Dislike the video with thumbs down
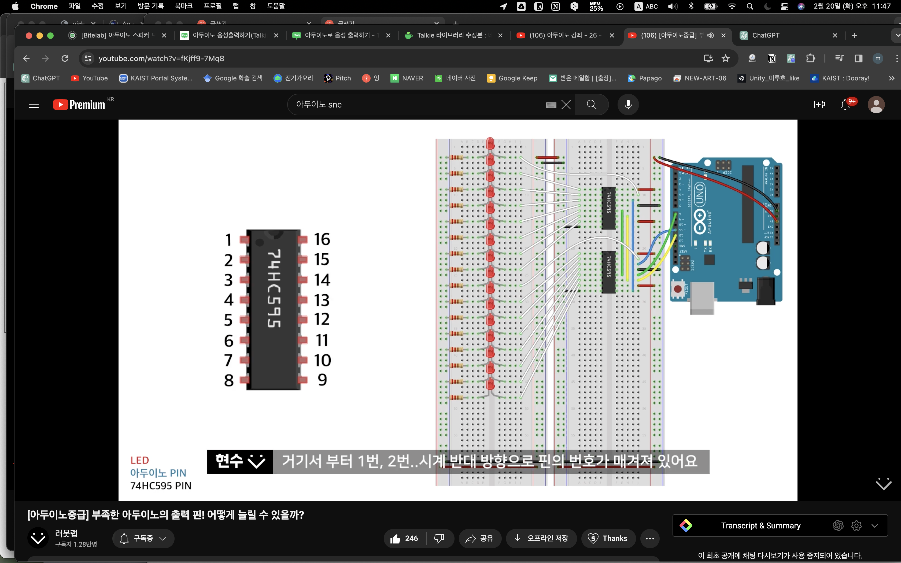This screenshot has height=563, width=901. tap(439, 538)
